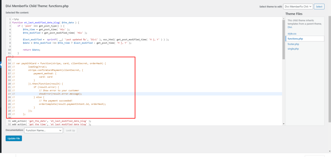Click the code editor scrollbar down arrow

pos(283,124)
